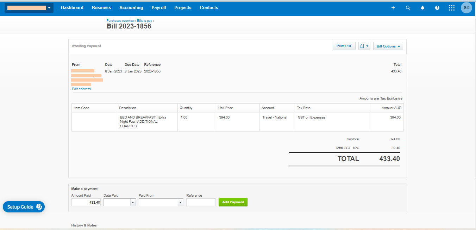This screenshot has height=230, width=476.
Task: Open the attached files icon
Action: click(364, 46)
